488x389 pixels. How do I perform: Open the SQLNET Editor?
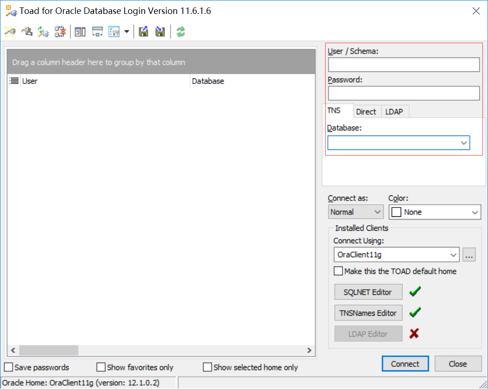(x=368, y=292)
